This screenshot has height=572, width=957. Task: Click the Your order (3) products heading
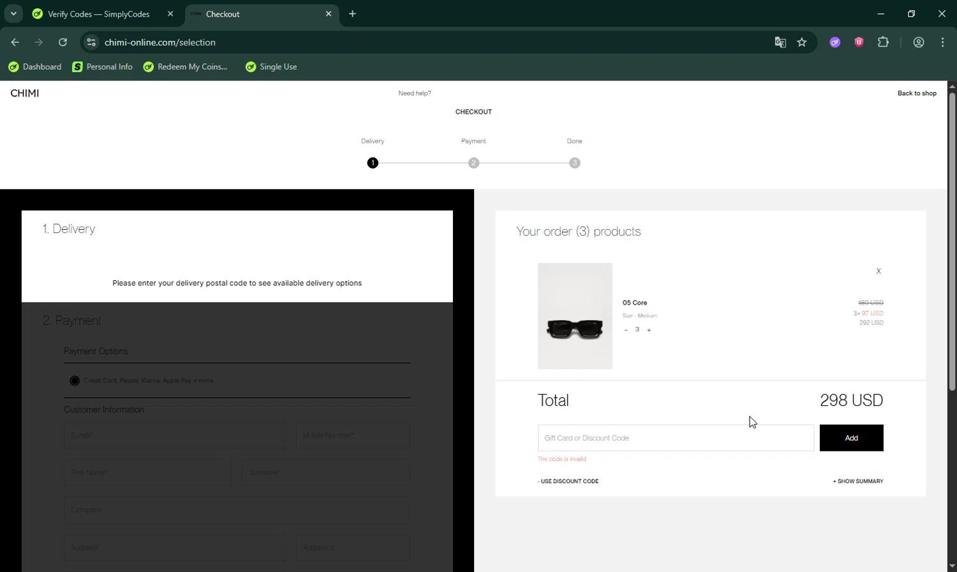(x=579, y=232)
